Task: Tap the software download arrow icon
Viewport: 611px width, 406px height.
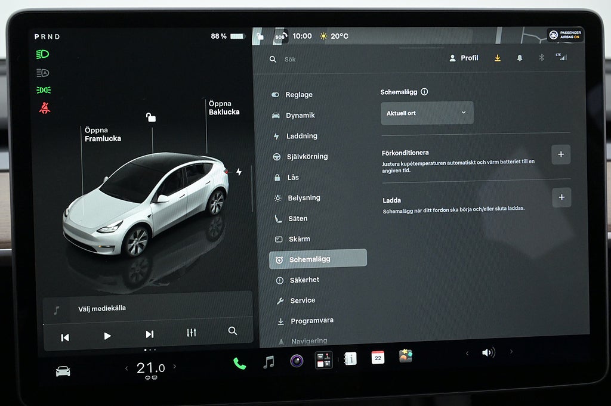Action: pyautogui.click(x=498, y=58)
